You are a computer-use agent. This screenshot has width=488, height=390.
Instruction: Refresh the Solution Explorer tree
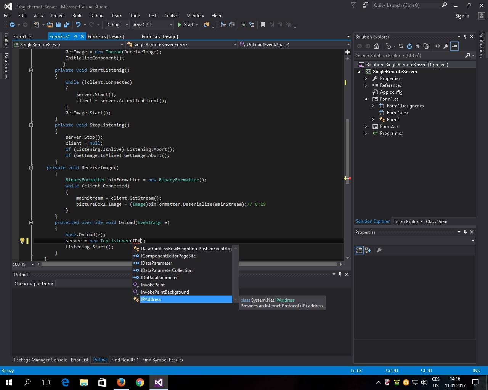(x=409, y=46)
